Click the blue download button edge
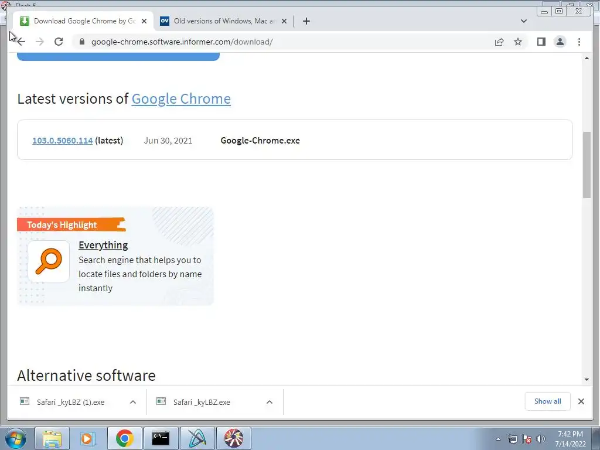The image size is (600, 450). click(118, 57)
